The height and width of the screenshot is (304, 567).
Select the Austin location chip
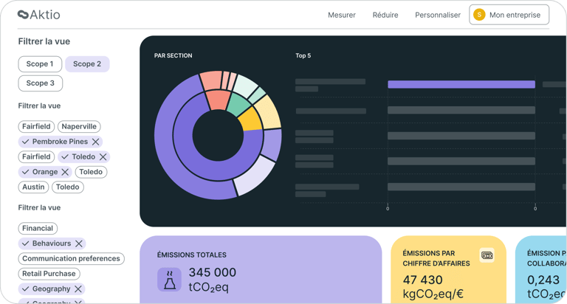coord(33,187)
